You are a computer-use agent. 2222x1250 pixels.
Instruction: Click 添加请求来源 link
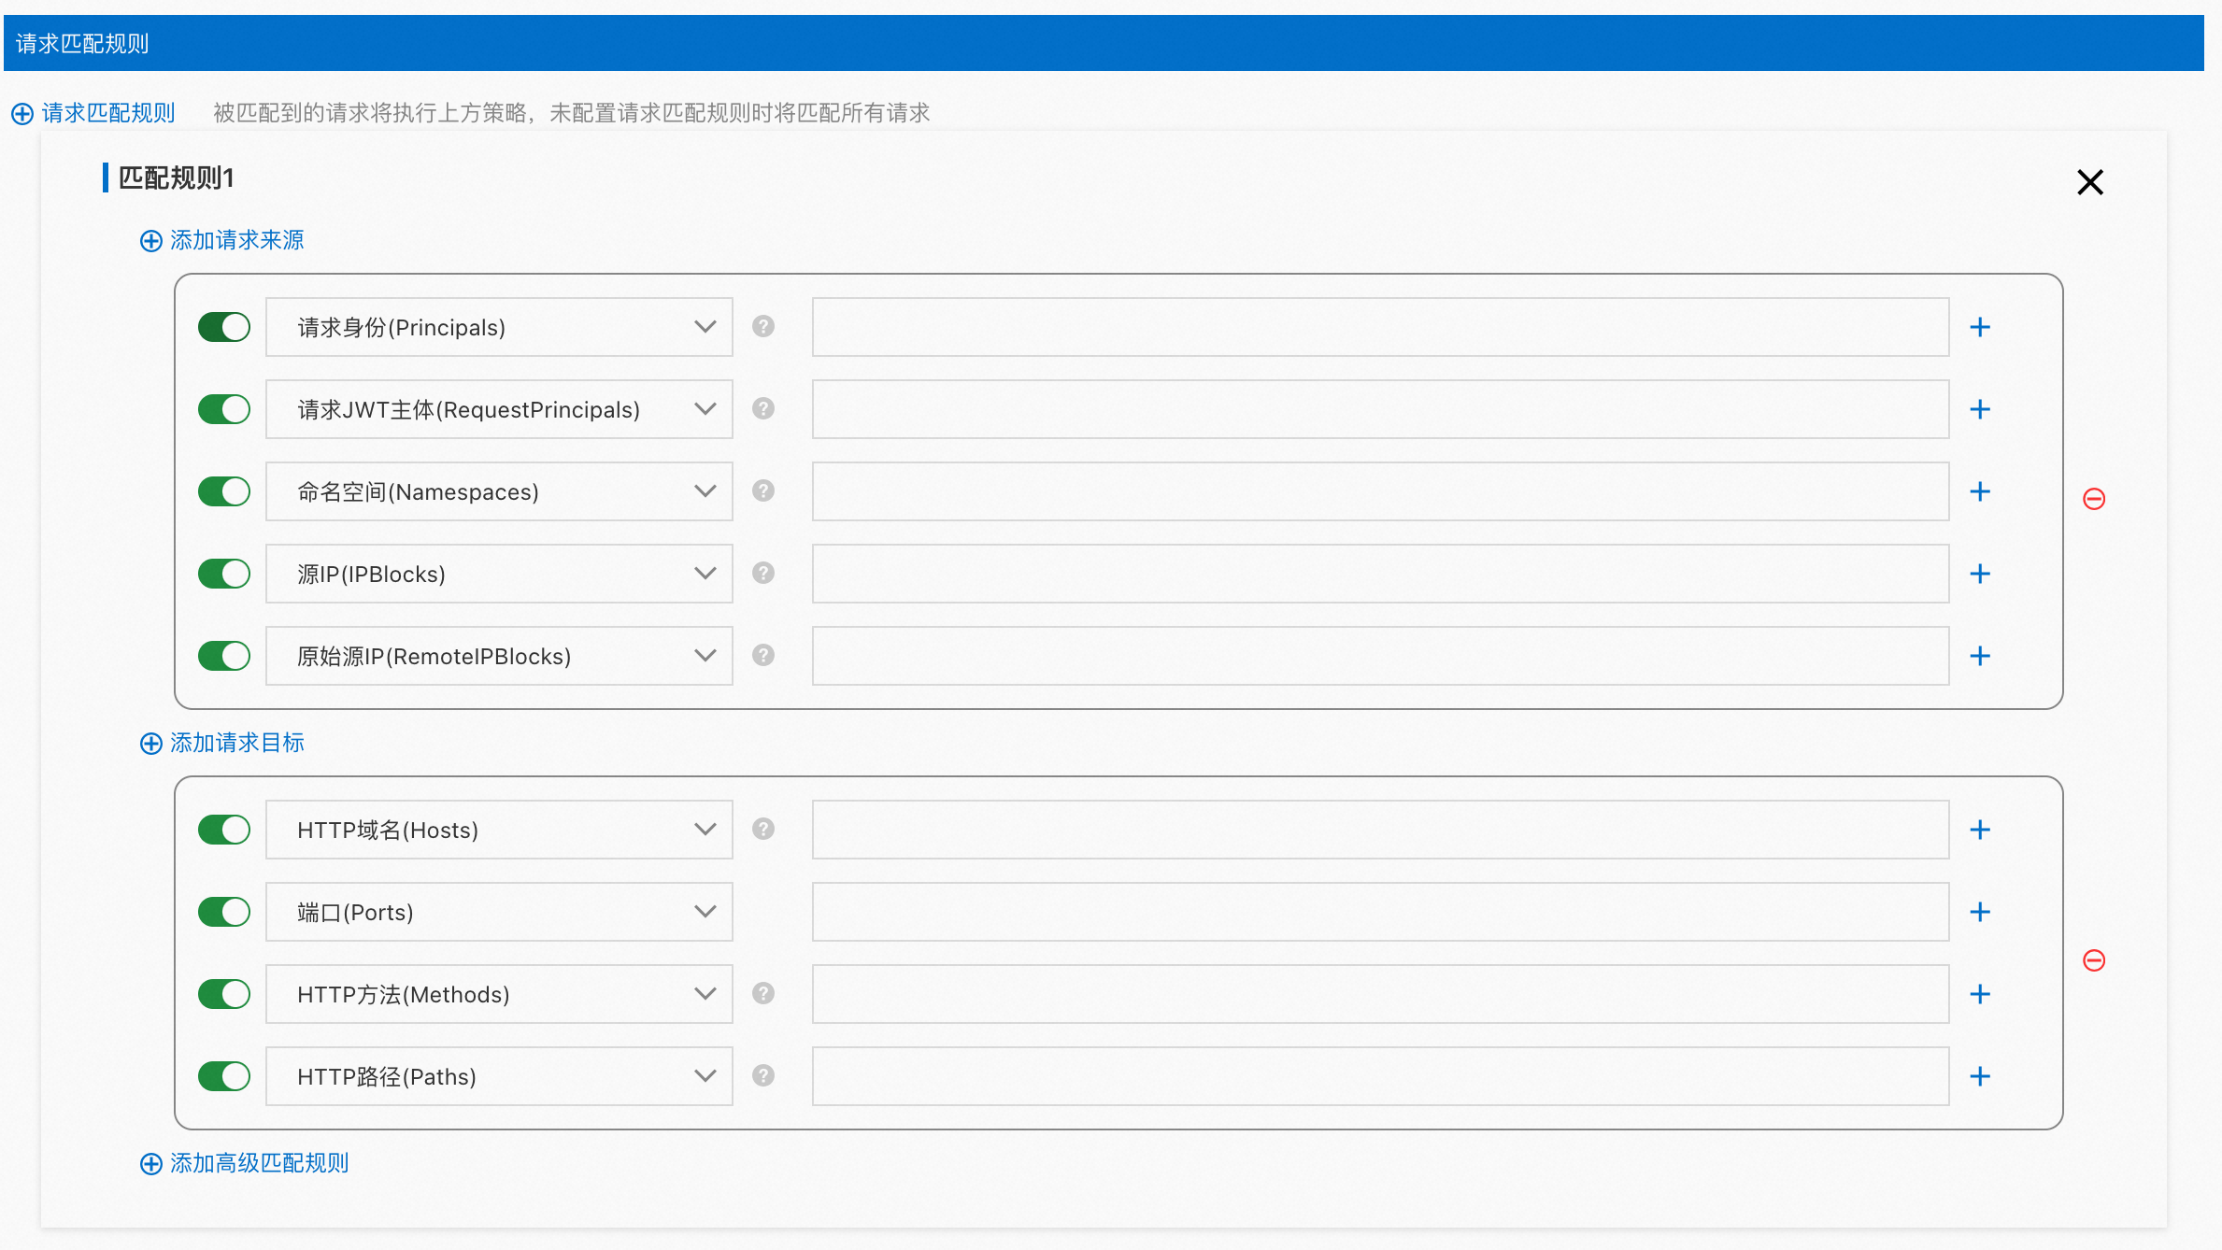click(222, 240)
